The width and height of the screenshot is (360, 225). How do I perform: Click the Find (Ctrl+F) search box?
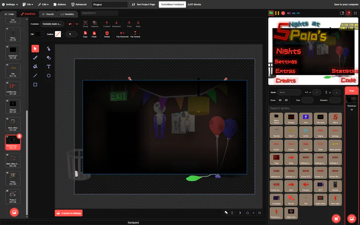pyautogui.click(x=99, y=13)
